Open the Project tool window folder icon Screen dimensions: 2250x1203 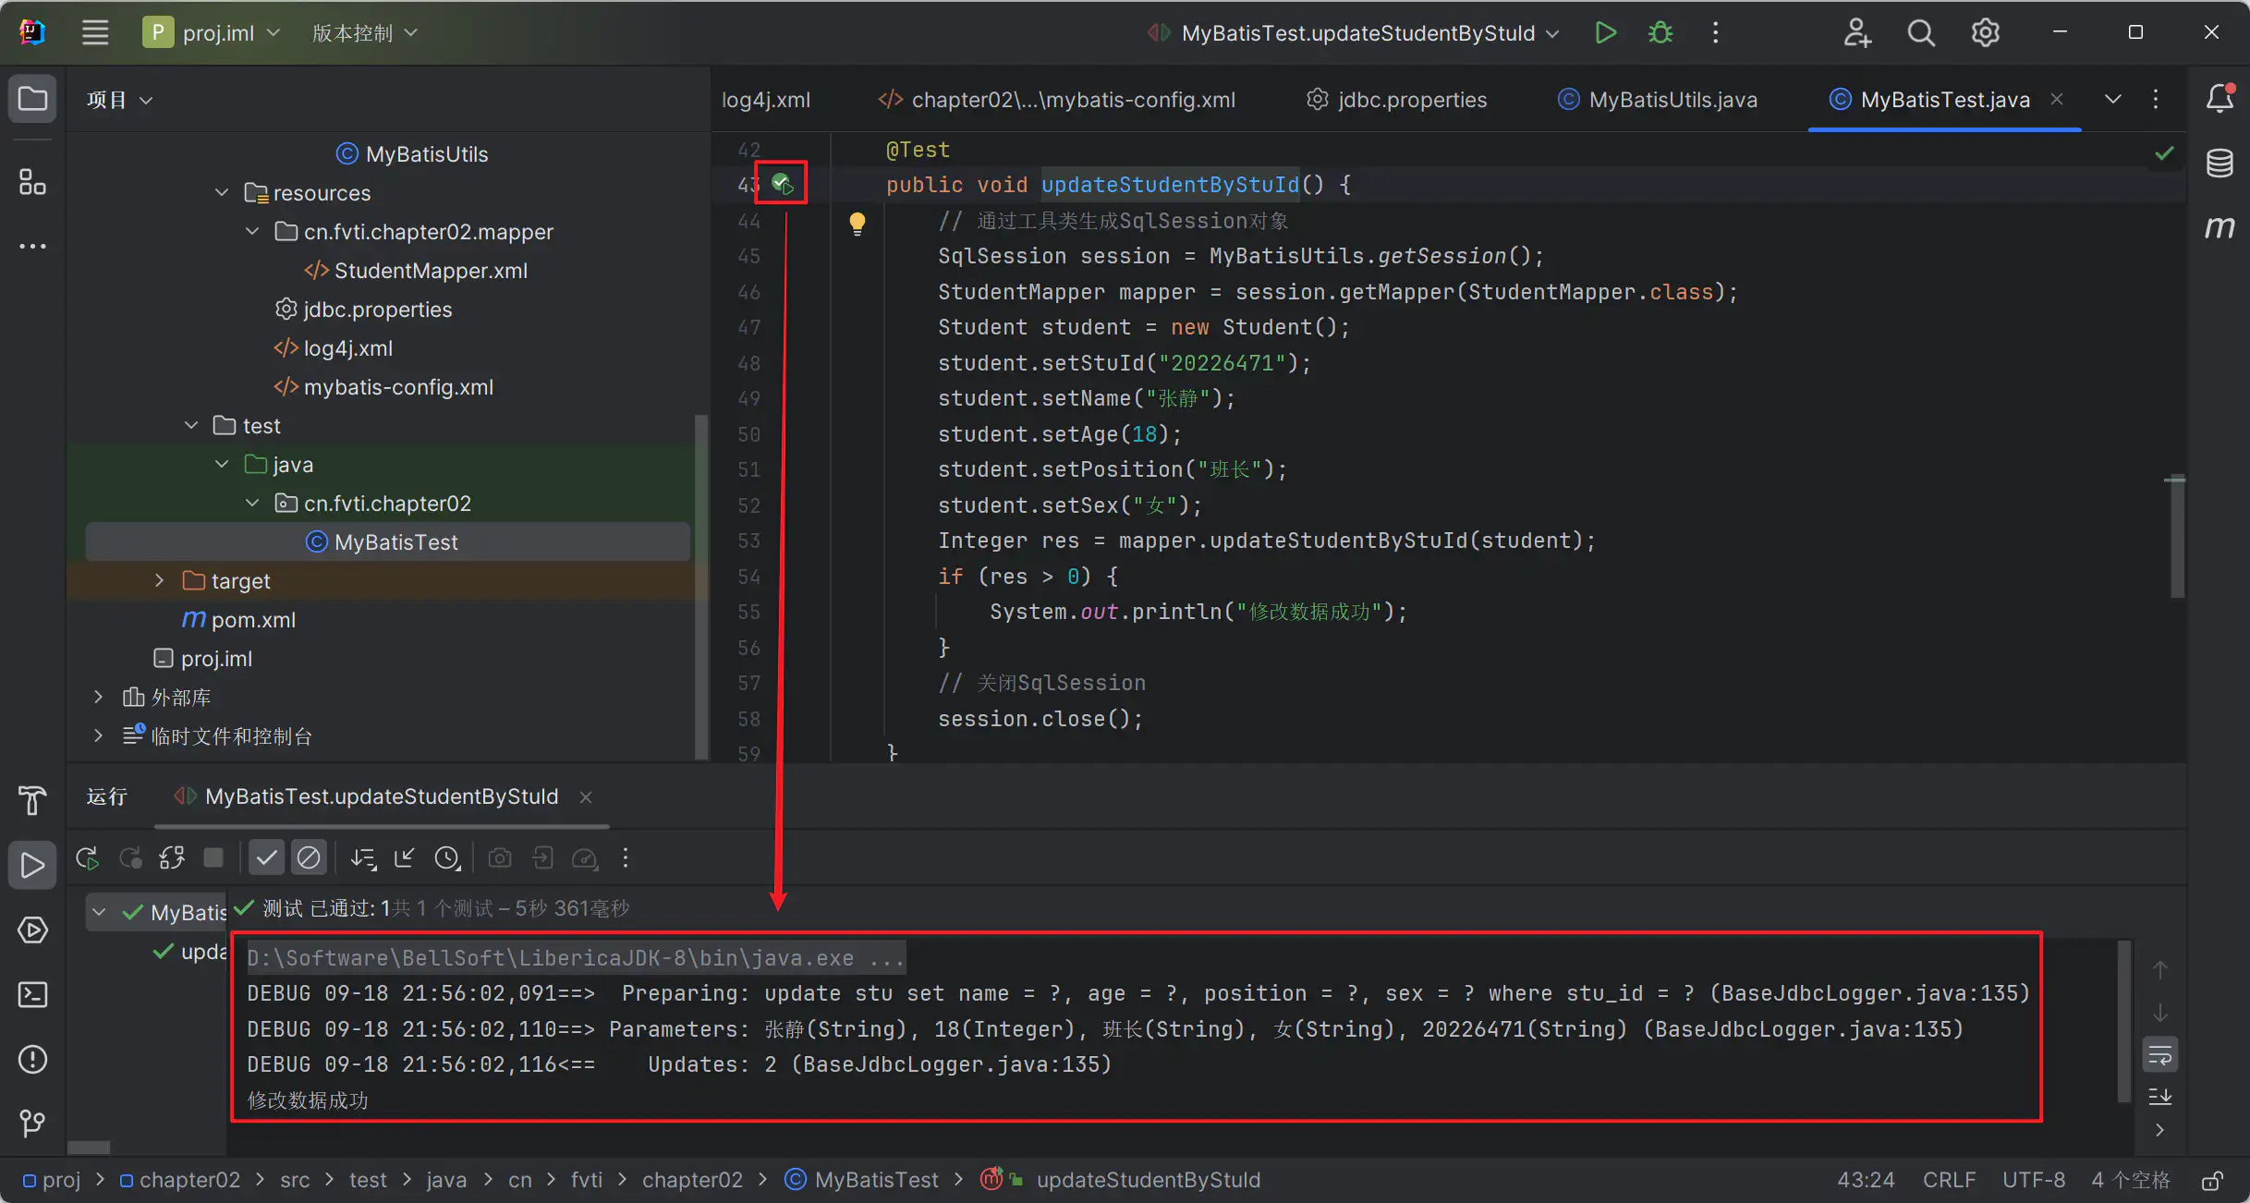pyautogui.click(x=32, y=99)
